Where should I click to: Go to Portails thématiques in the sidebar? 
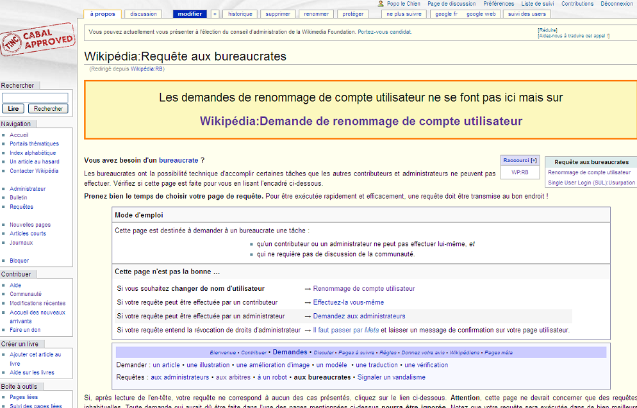click(34, 143)
